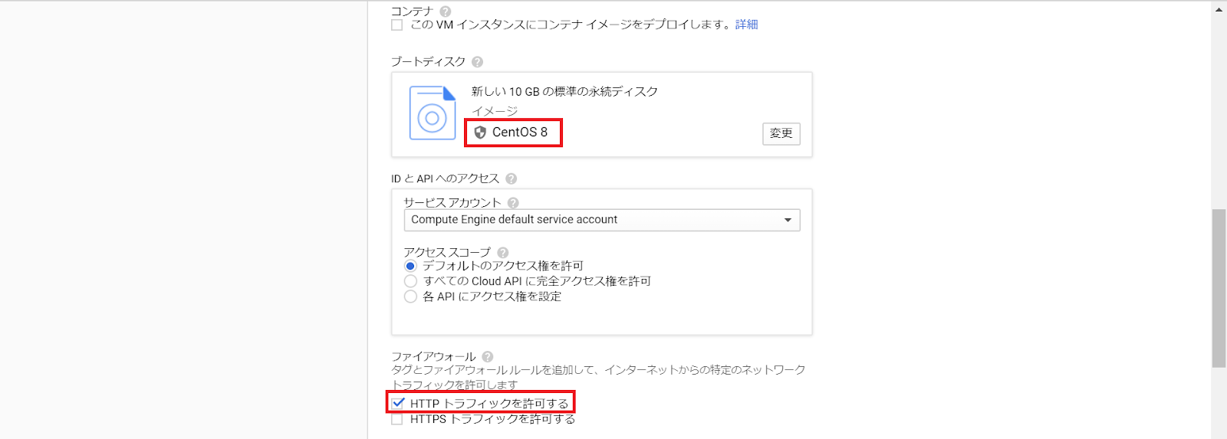Image resolution: width=1227 pixels, height=439 pixels.
Task: Click the boot disk image icon
Action: [x=433, y=113]
